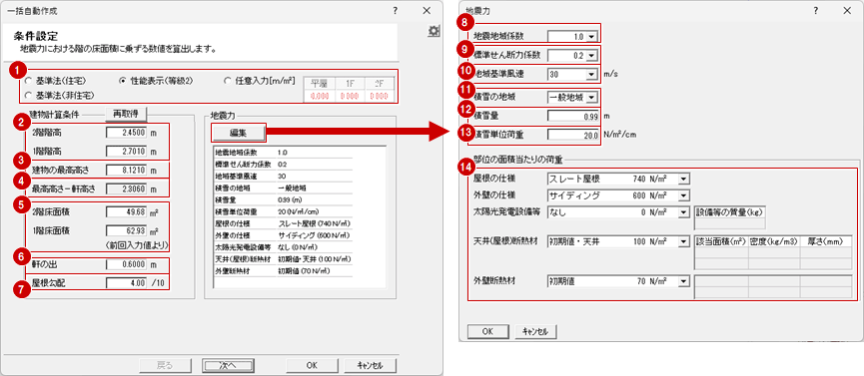Screen dimensions: 864x376
Task: Open the 積雪の地域 dropdown
Action: [591, 98]
